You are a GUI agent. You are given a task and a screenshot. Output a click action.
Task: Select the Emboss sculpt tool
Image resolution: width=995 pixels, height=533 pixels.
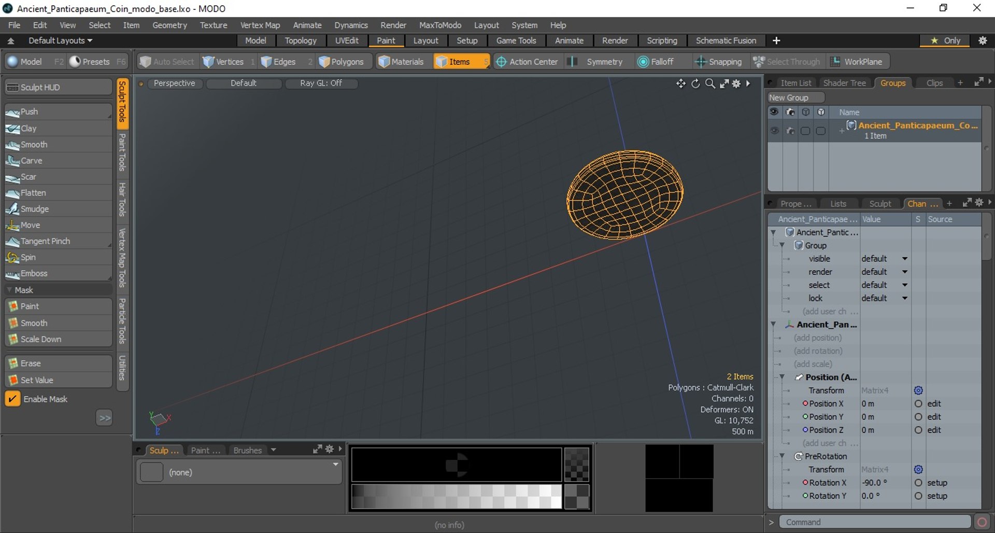point(58,273)
